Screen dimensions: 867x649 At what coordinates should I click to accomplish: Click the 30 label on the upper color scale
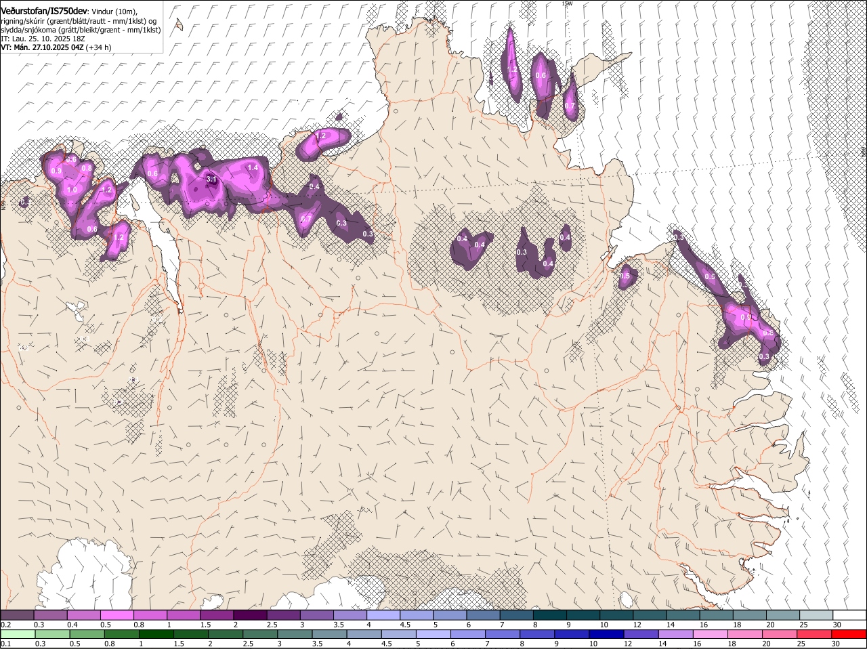pos(837,625)
